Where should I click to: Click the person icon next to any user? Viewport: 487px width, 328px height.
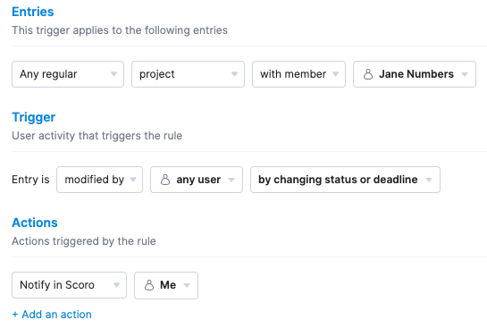[x=165, y=180]
